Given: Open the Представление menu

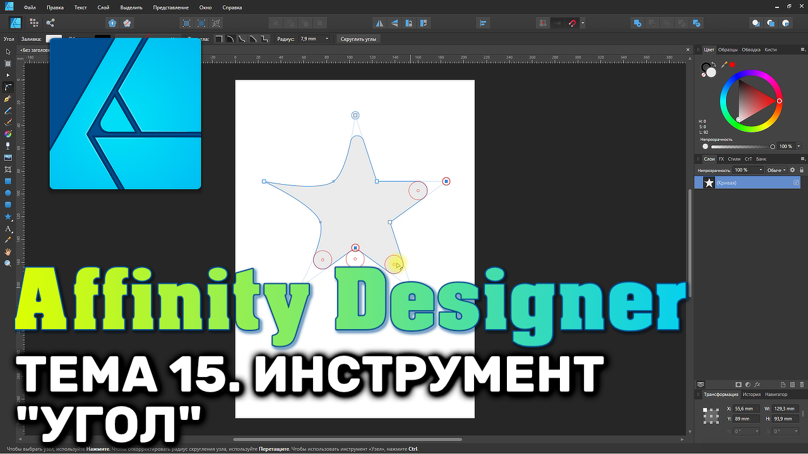Looking at the screenshot, I should click(x=170, y=8).
